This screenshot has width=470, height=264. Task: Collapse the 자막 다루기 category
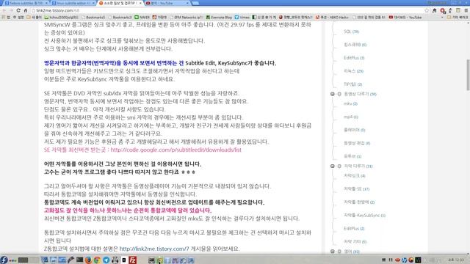tap(333, 166)
